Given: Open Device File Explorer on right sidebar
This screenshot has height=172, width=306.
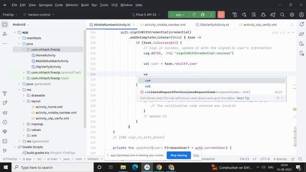Looking at the screenshot, I should click(x=301, y=43).
